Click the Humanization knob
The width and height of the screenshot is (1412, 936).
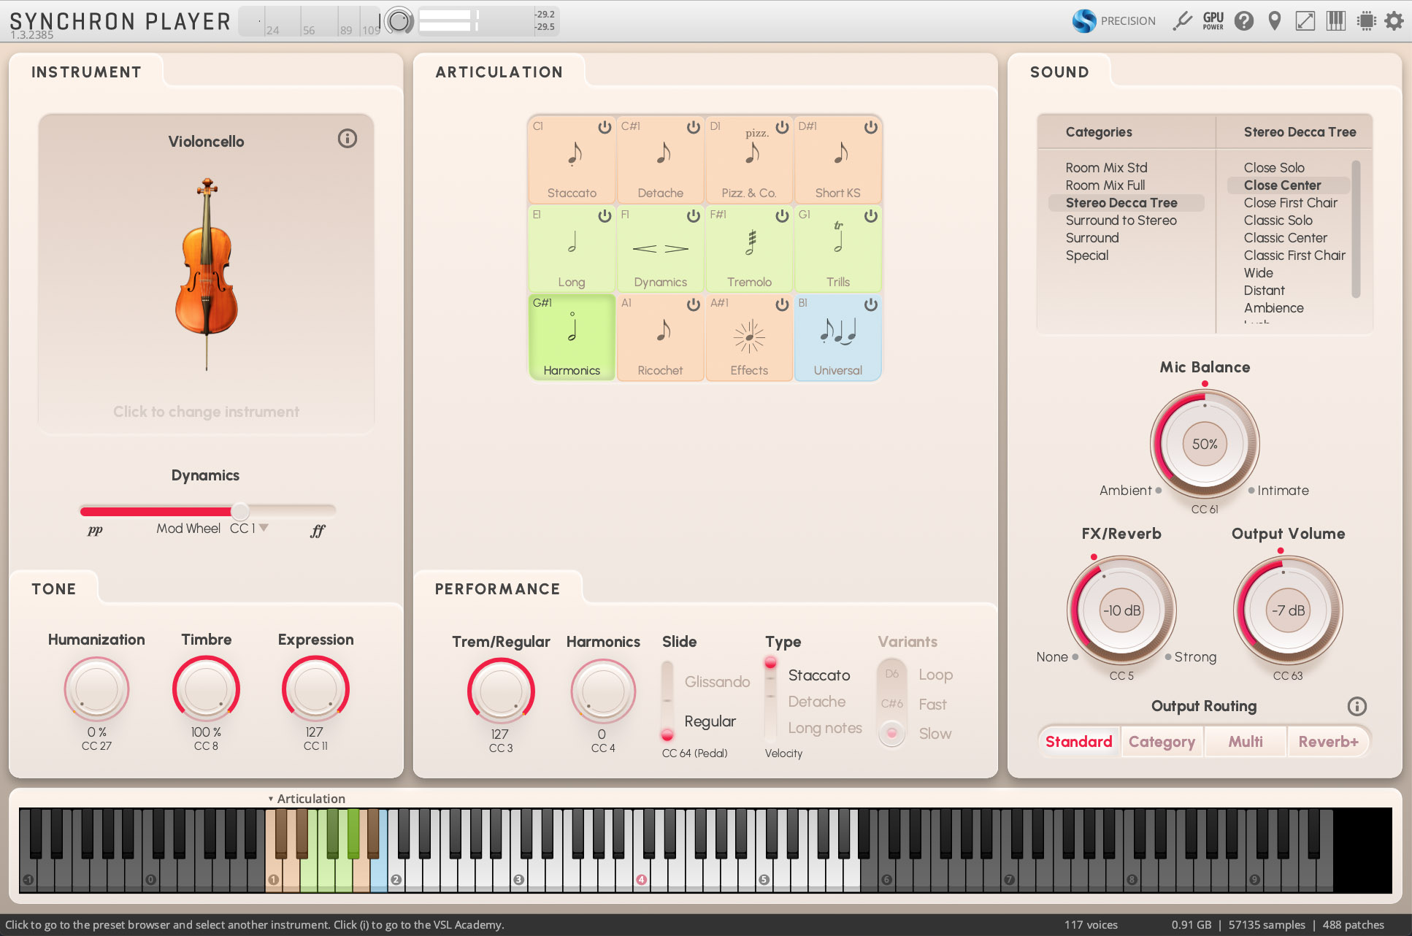point(96,688)
